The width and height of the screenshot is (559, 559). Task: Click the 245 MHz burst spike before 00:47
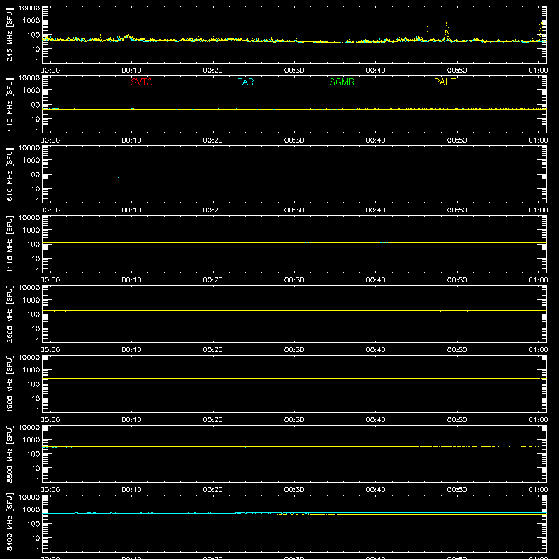click(x=428, y=32)
